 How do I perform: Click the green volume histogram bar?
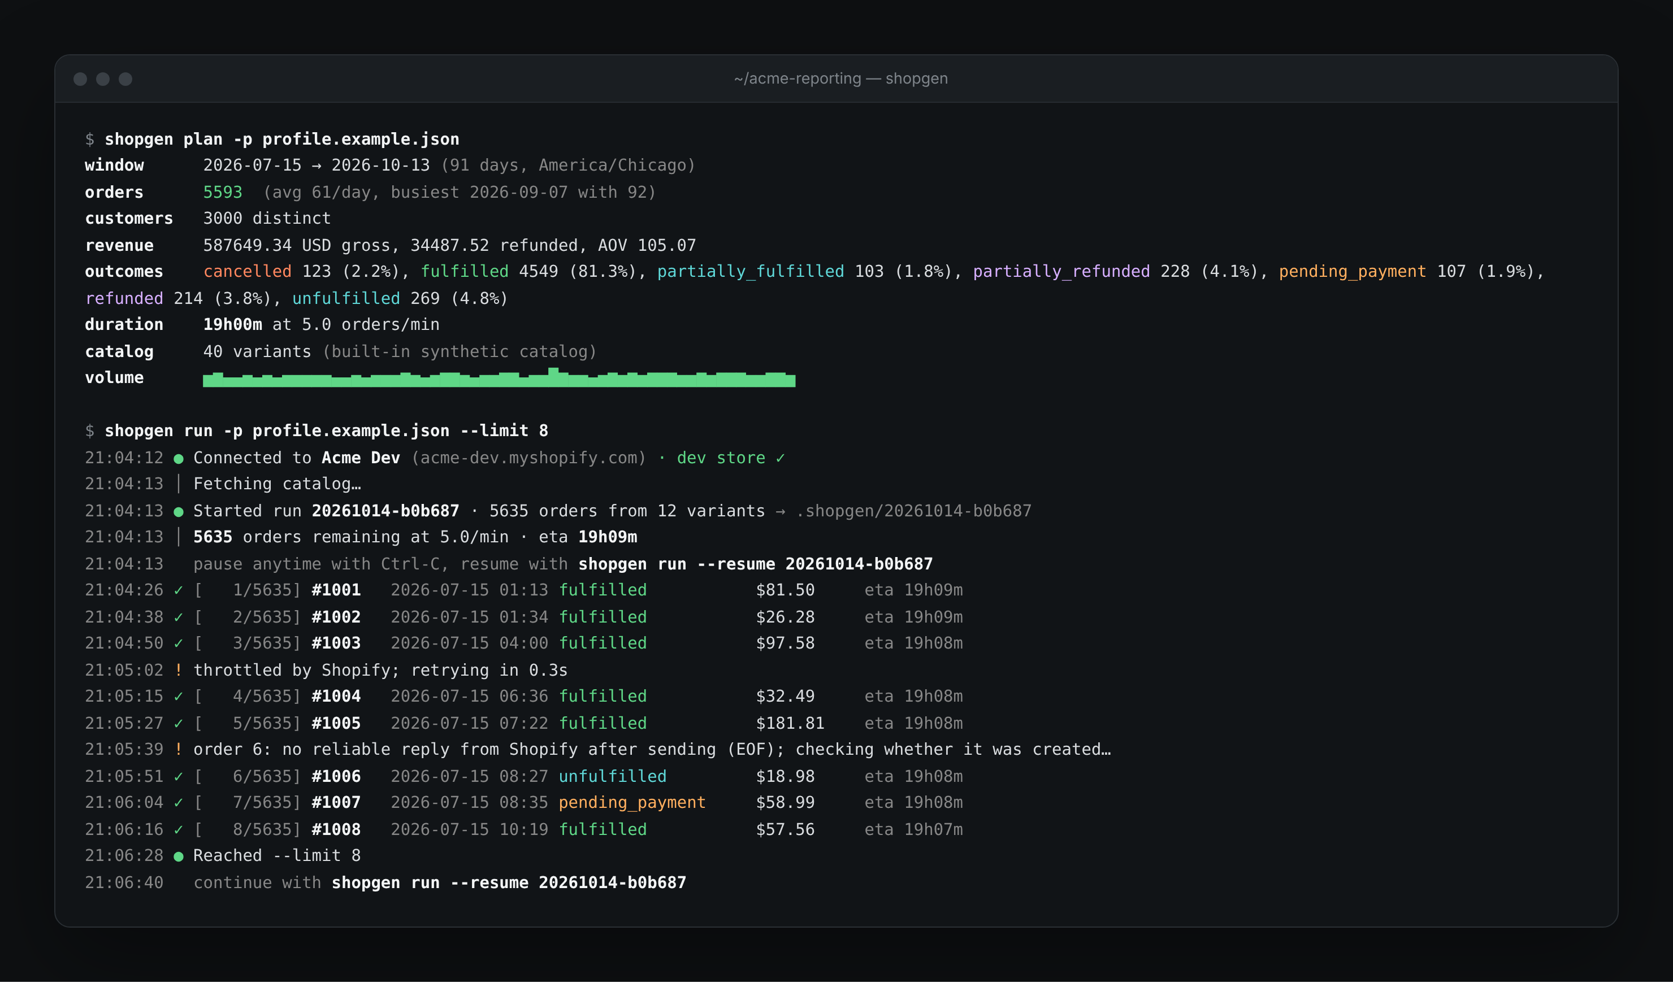pos(499,378)
